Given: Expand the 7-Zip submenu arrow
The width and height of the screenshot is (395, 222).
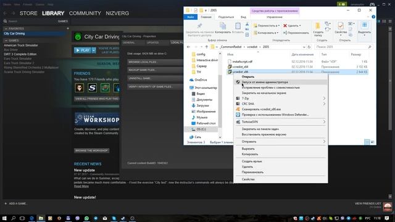Looking at the screenshot, I should click(324, 99).
